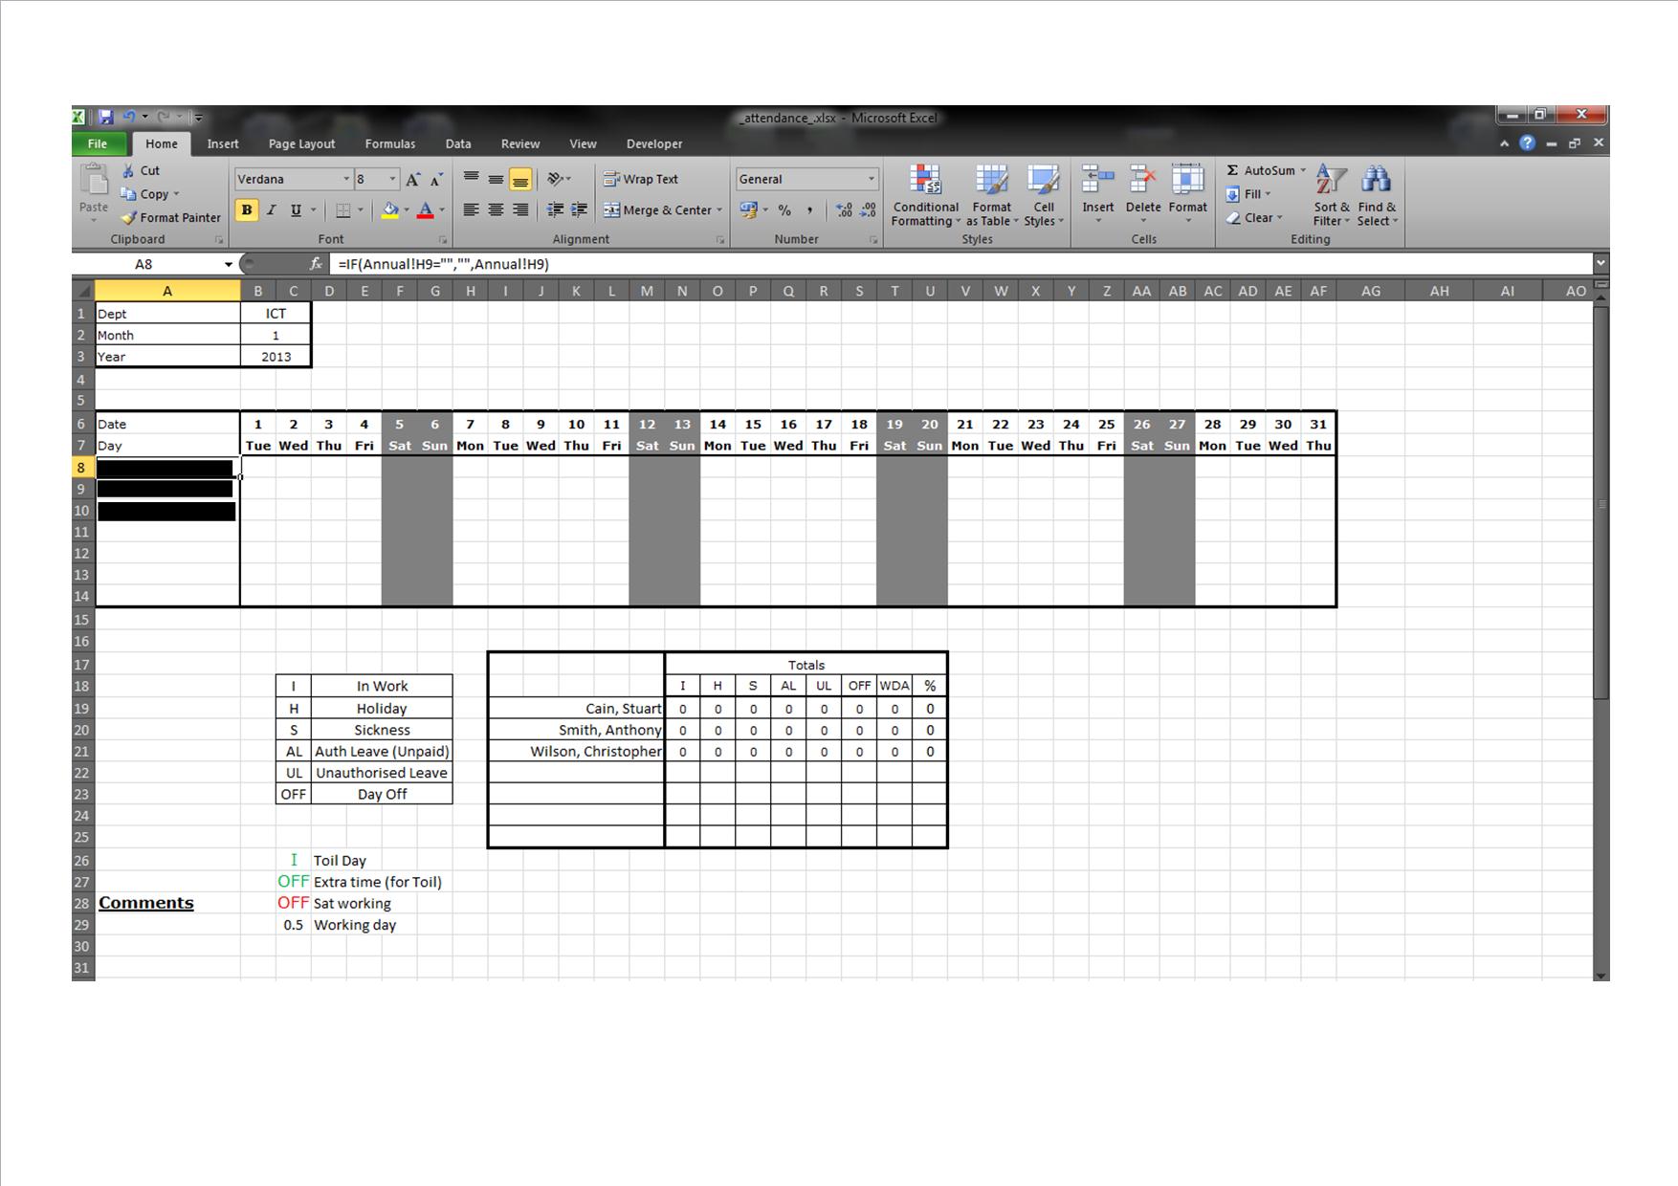
Task: Open the font size dropdown
Action: coord(391,178)
